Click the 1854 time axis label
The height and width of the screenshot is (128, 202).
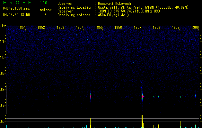pyautogui.click(x=80, y=27)
